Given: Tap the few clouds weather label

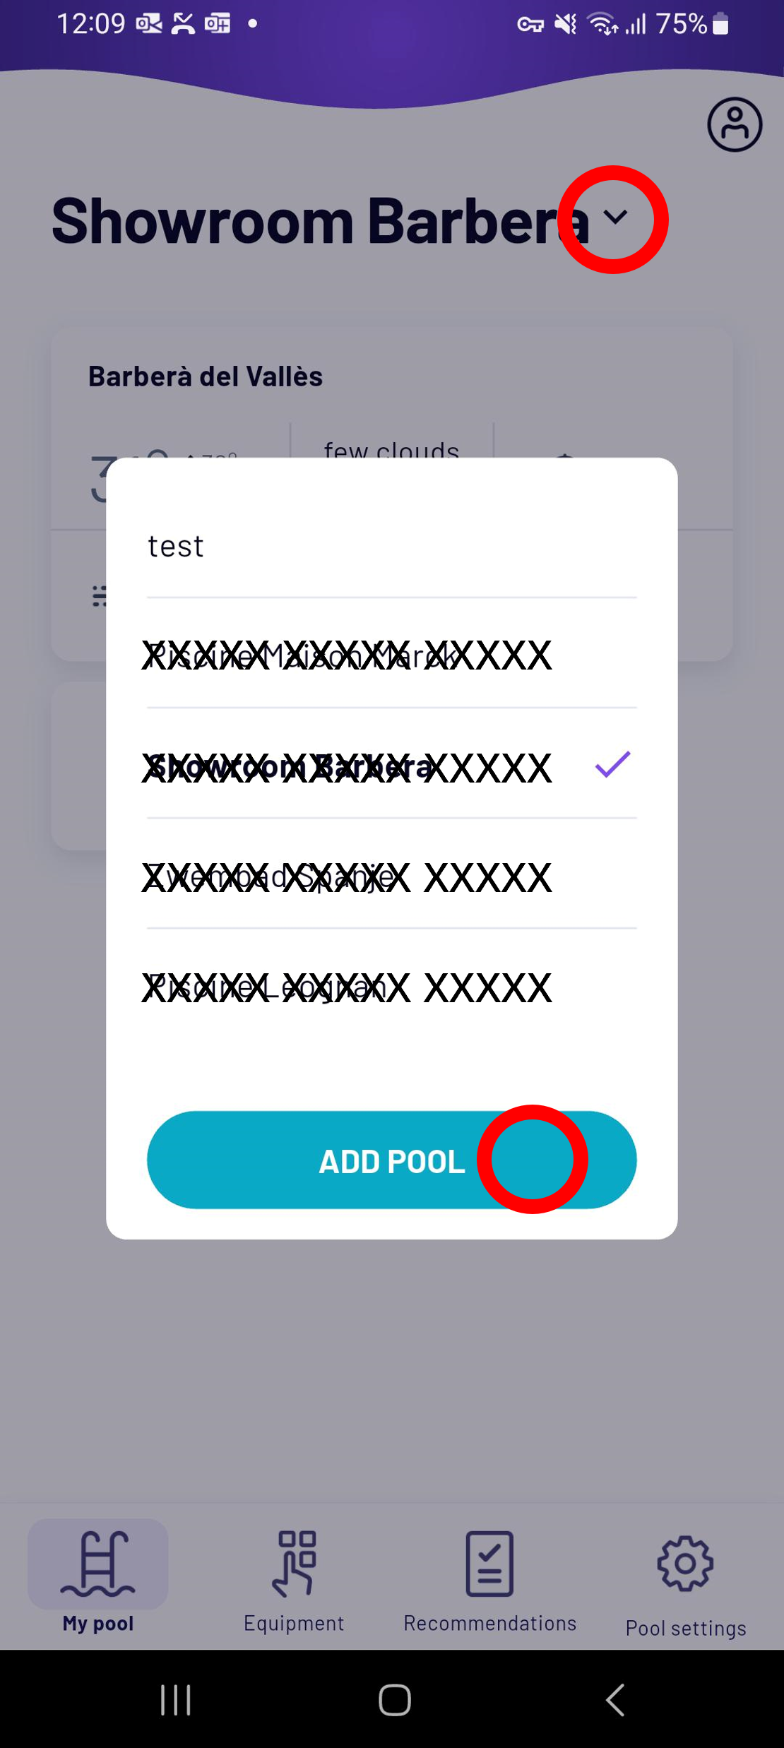Looking at the screenshot, I should click(391, 449).
